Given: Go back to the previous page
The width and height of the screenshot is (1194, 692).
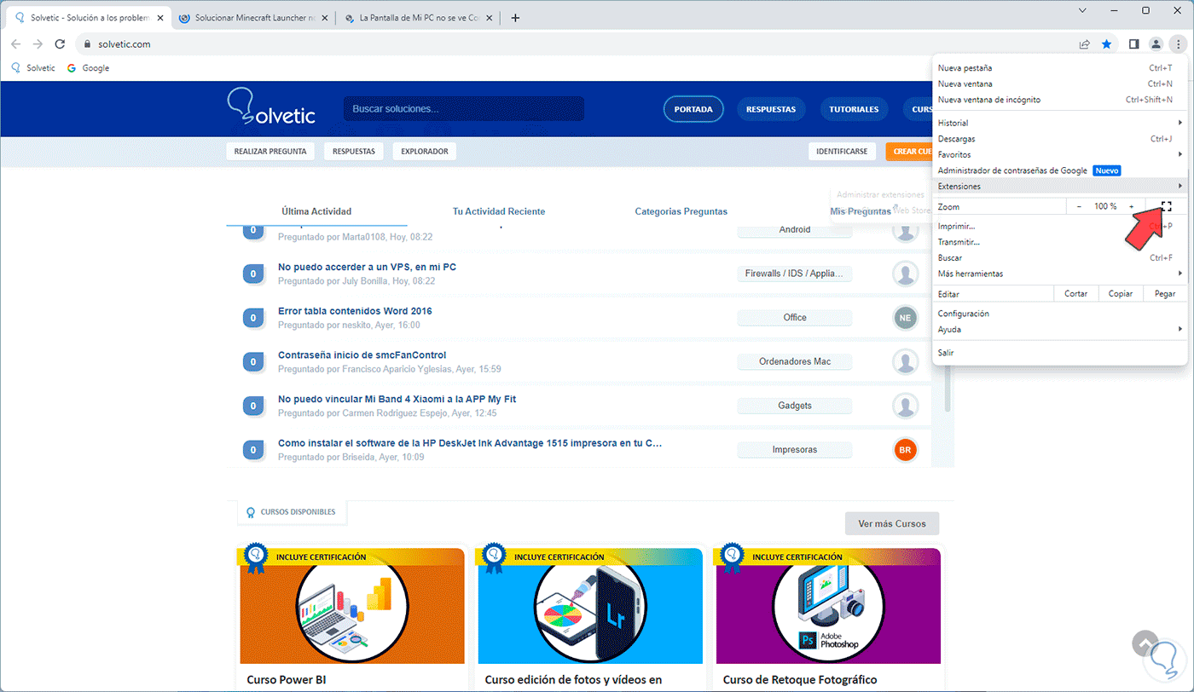Looking at the screenshot, I should pos(16,44).
